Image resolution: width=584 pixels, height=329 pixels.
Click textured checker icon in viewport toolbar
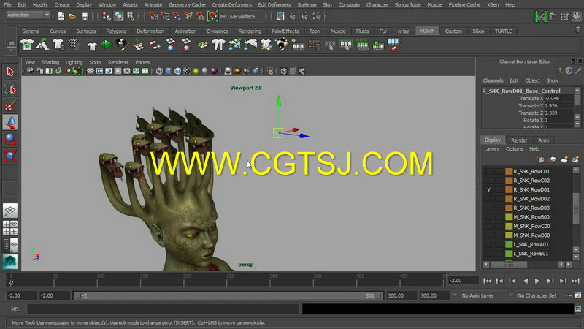click(187, 71)
